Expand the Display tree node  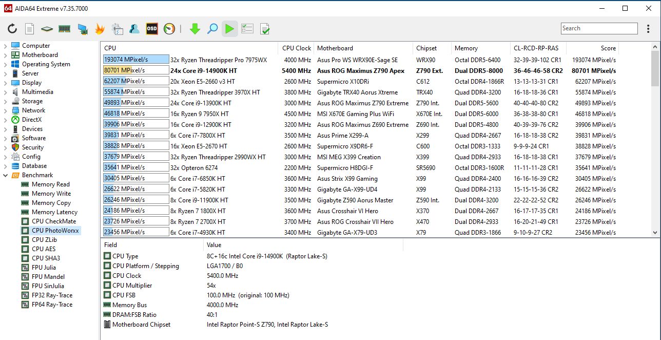(6, 83)
